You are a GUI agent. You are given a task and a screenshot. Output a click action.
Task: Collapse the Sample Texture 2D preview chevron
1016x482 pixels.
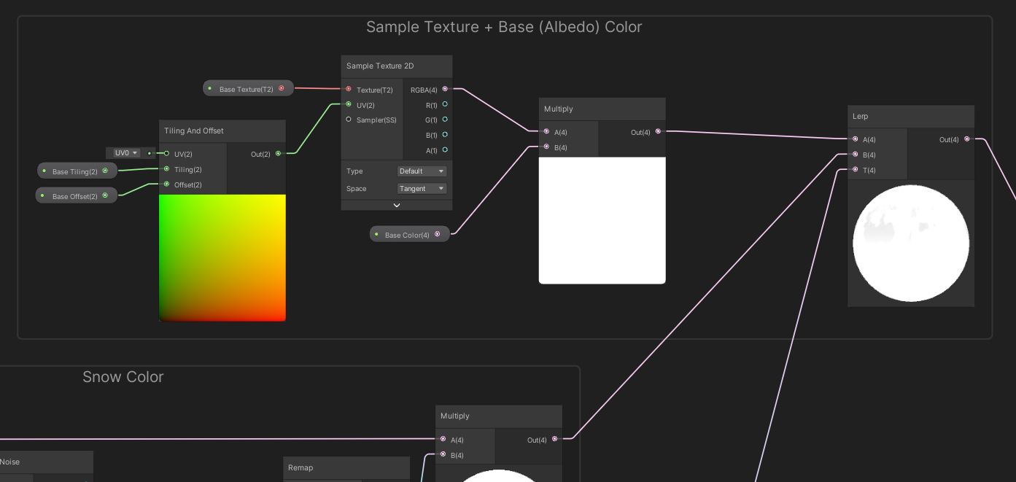click(397, 205)
